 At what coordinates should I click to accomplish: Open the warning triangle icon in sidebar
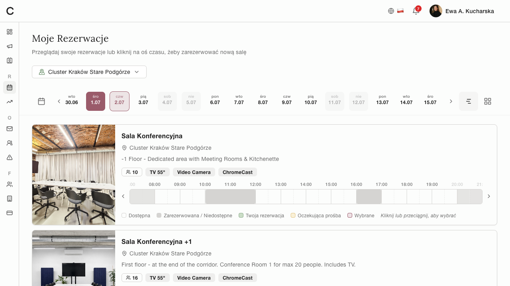coord(10,157)
